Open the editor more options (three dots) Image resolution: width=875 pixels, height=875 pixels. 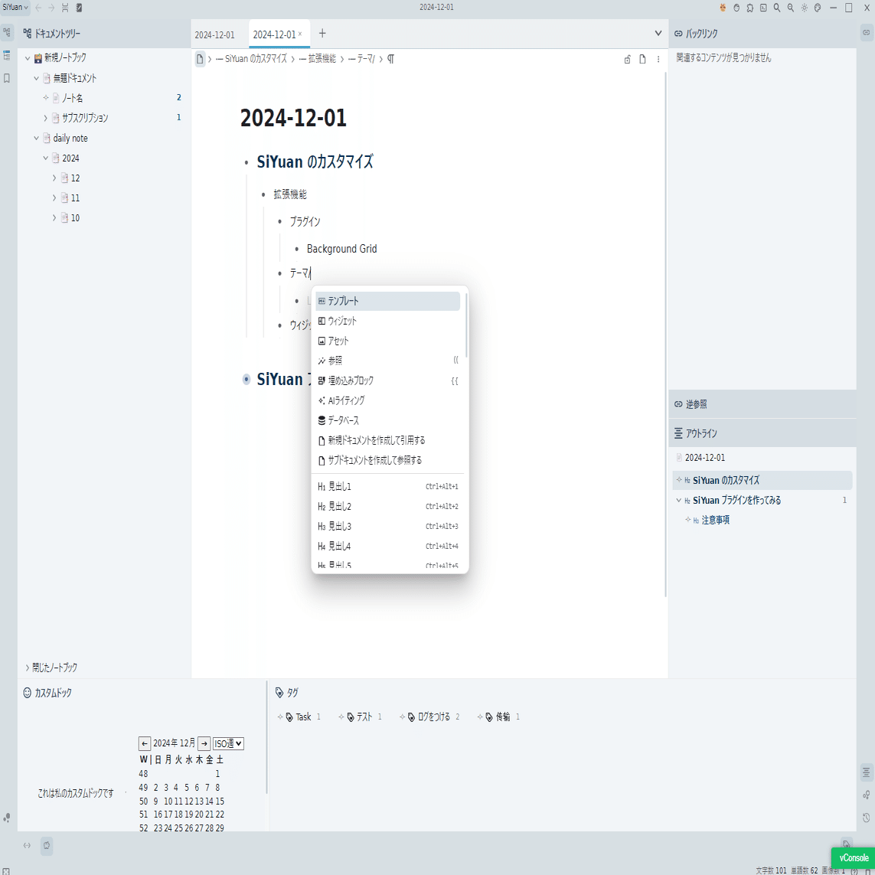point(658,59)
